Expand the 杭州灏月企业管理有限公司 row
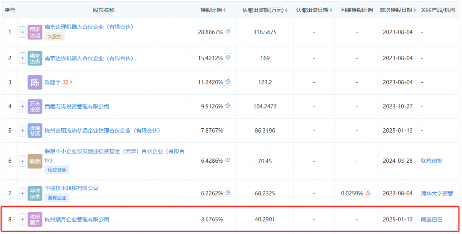The height and width of the screenshot is (234, 462). (x=22, y=220)
